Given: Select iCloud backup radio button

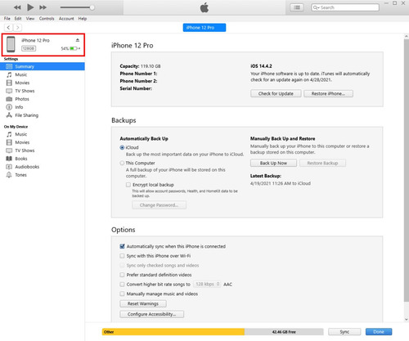Looking at the screenshot, I should pos(122,147).
